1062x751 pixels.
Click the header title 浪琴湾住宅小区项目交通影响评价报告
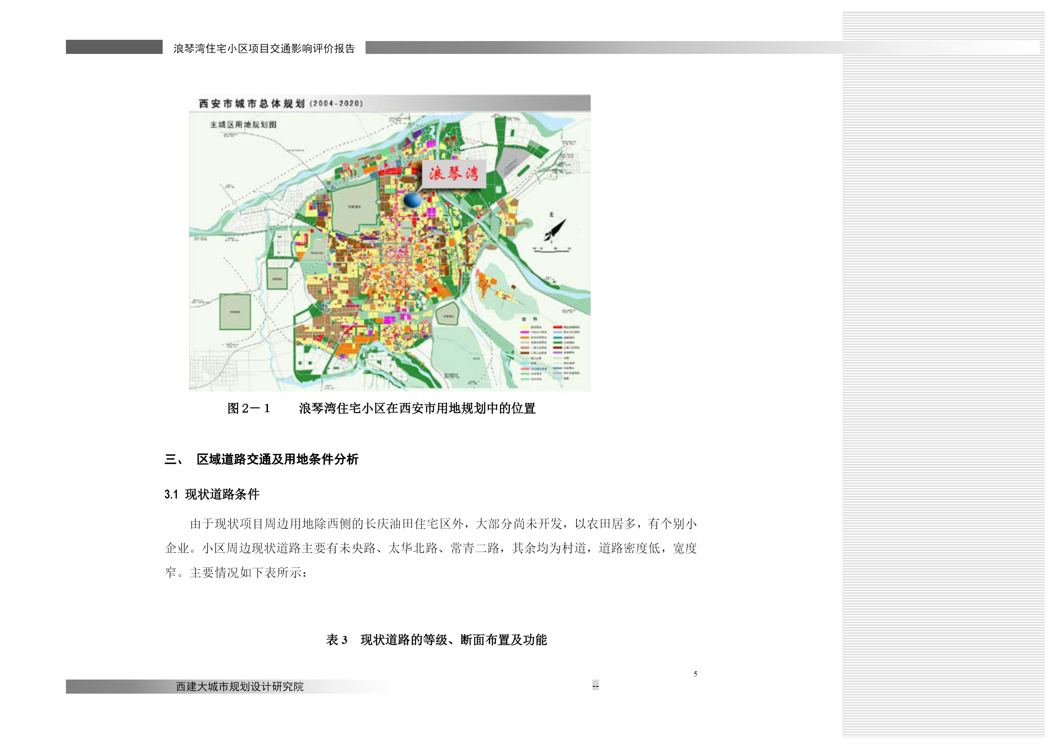click(x=264, y=48)
